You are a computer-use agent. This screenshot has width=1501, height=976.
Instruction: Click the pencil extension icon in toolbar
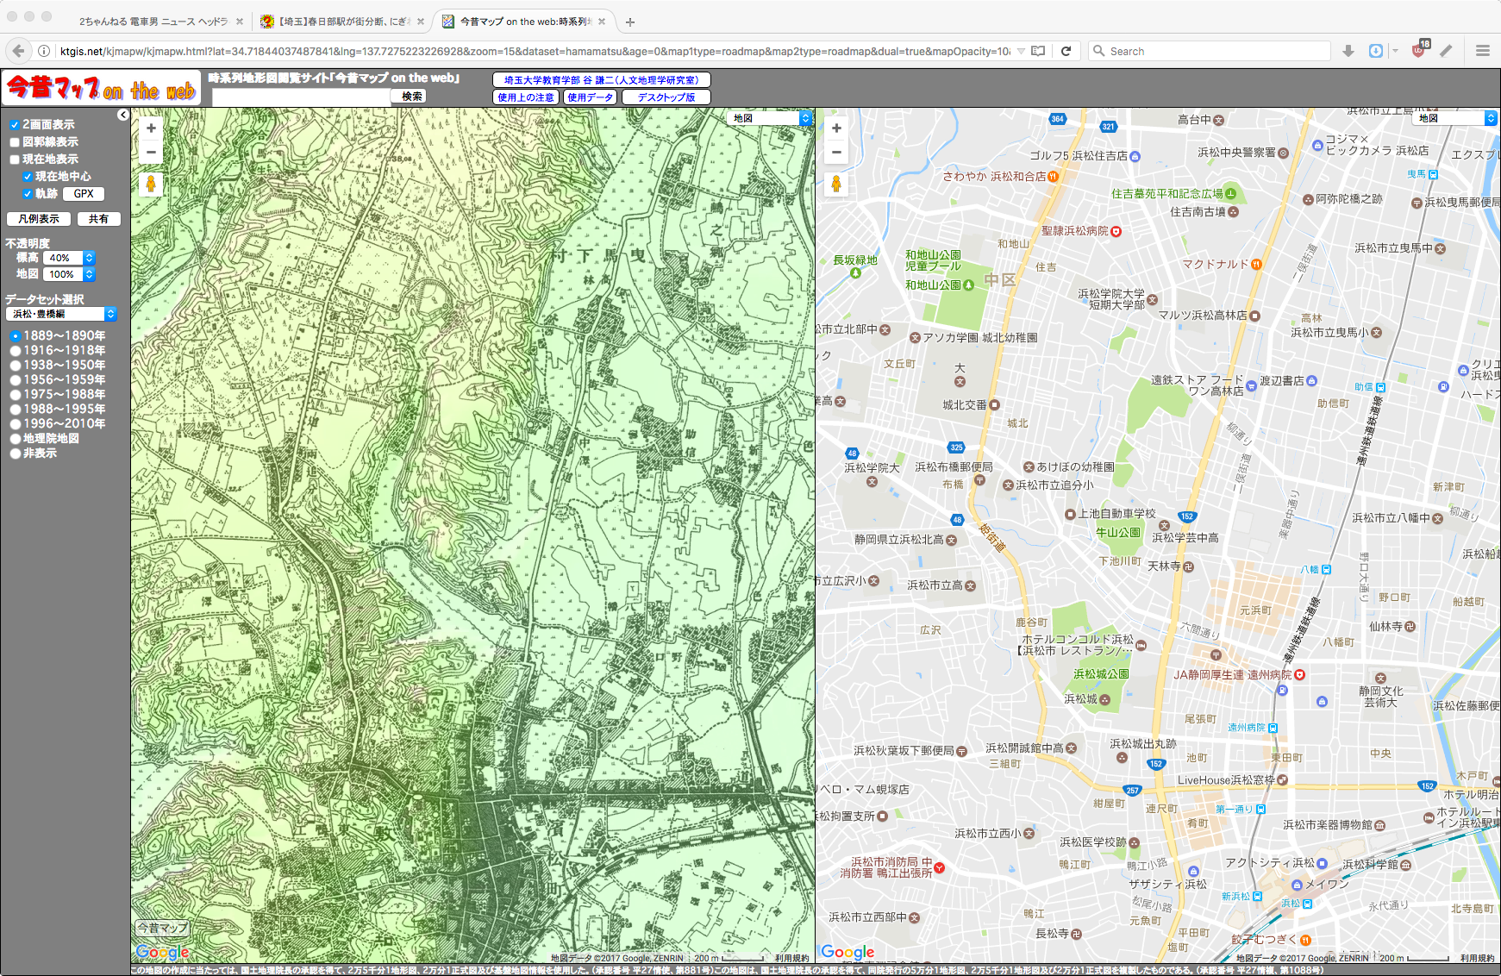(x=1446, y=51)
